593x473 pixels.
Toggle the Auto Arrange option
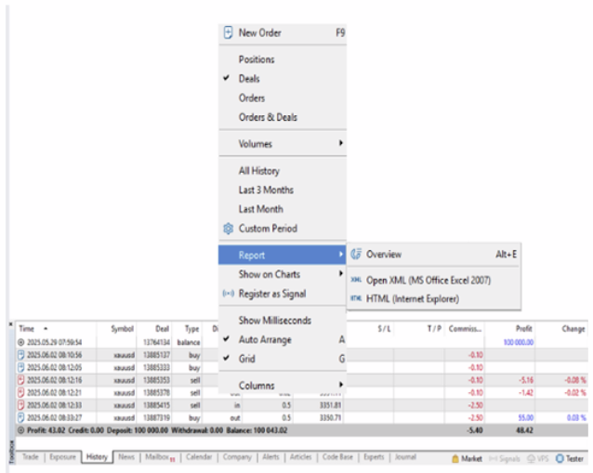[x=267, y=339]
